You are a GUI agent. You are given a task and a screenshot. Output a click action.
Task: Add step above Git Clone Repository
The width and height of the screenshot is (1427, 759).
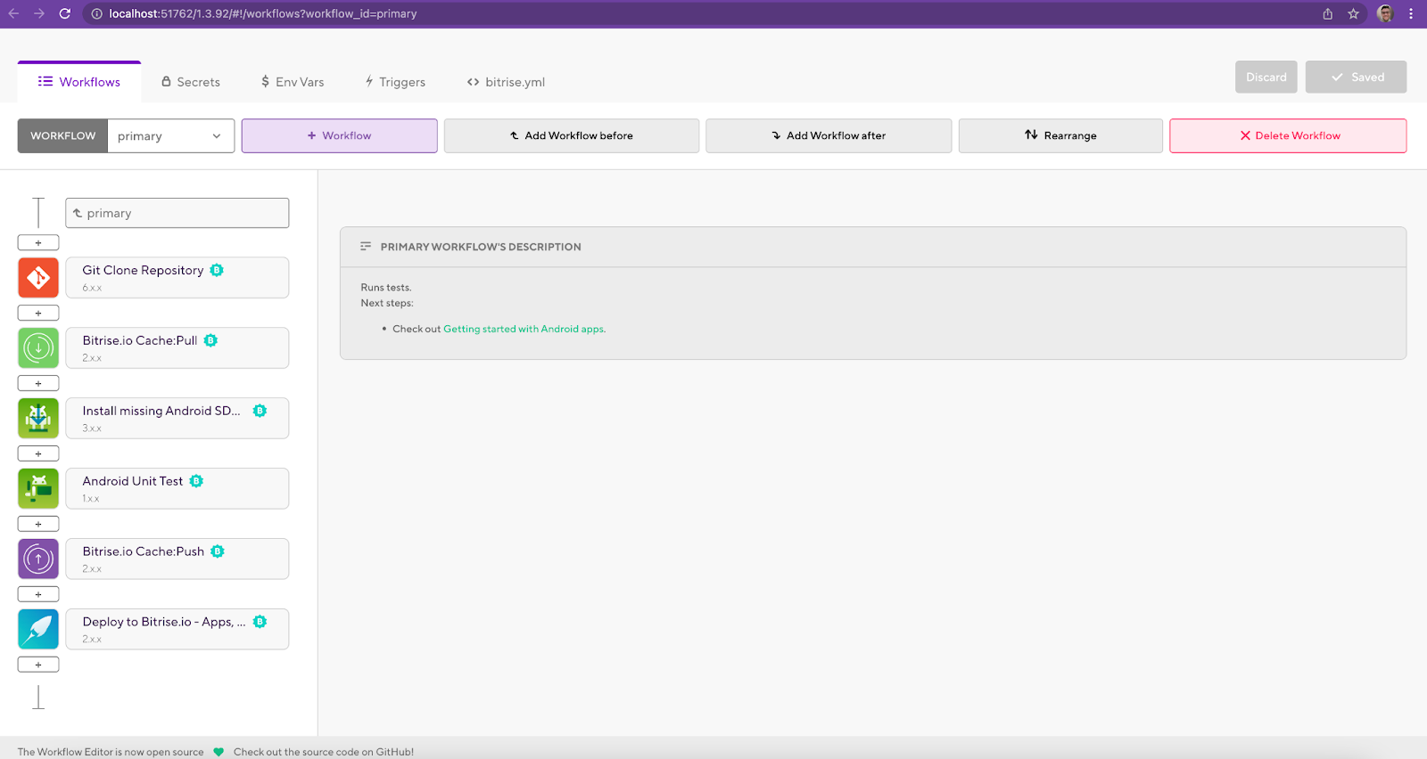[x=38, y=242]
